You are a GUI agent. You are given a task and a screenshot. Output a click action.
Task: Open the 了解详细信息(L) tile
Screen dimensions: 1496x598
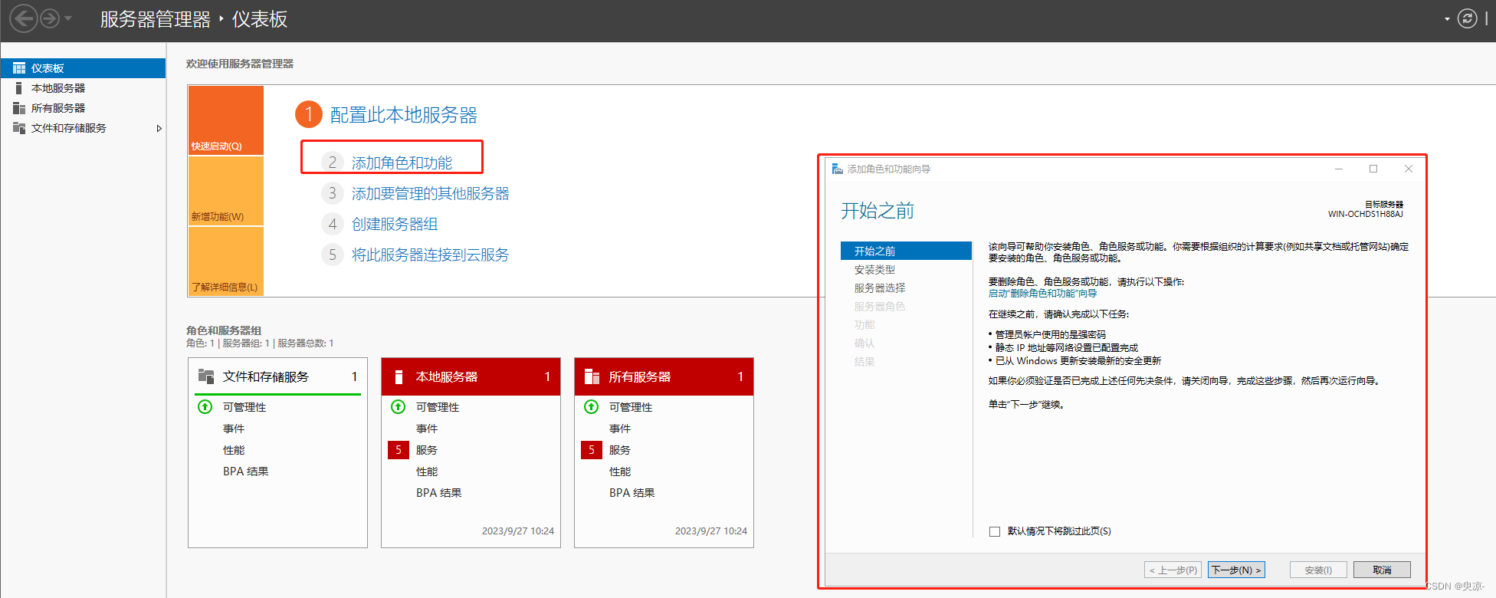(226, 261)
